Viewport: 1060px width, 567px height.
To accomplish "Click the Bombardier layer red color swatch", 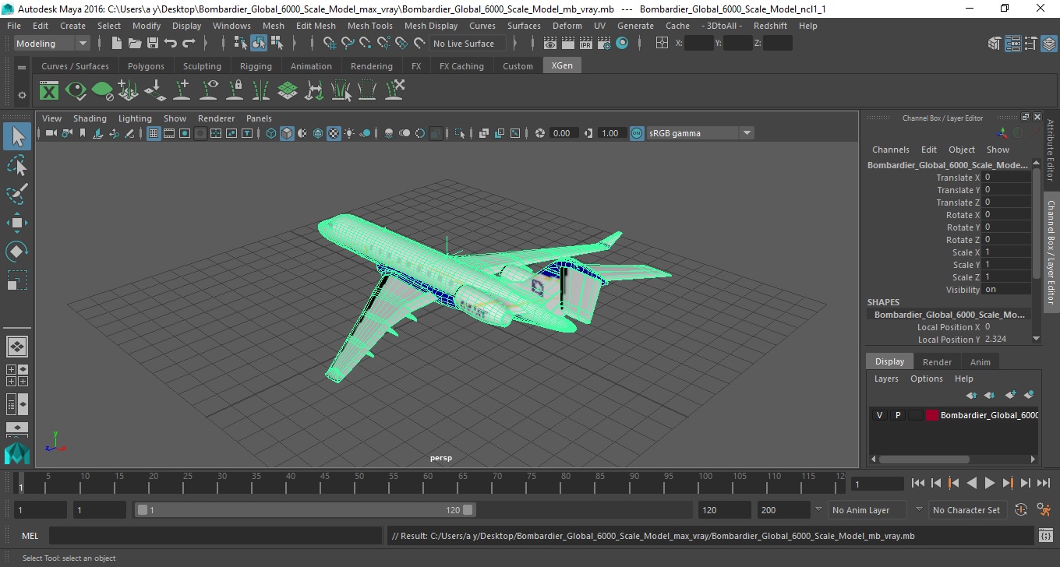I will tap(931, 415).
